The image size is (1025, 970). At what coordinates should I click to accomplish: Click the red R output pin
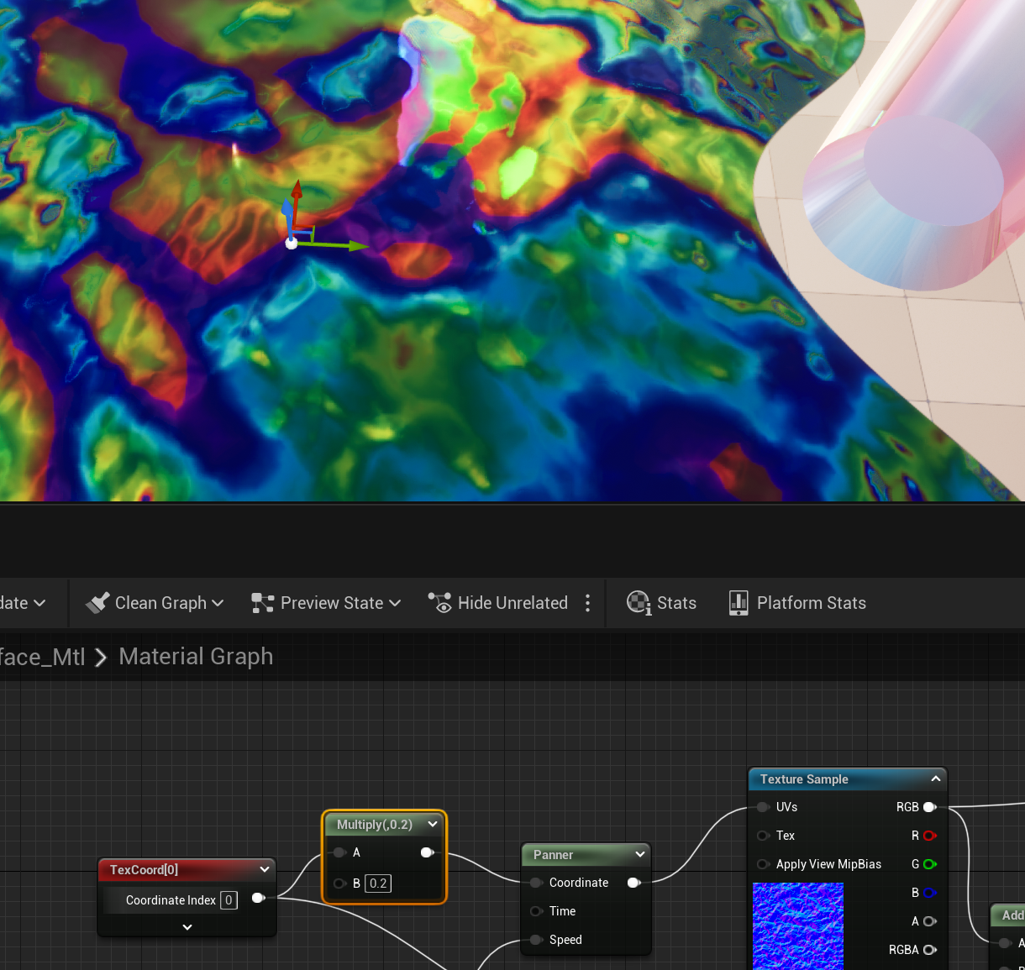pos(929,836)
